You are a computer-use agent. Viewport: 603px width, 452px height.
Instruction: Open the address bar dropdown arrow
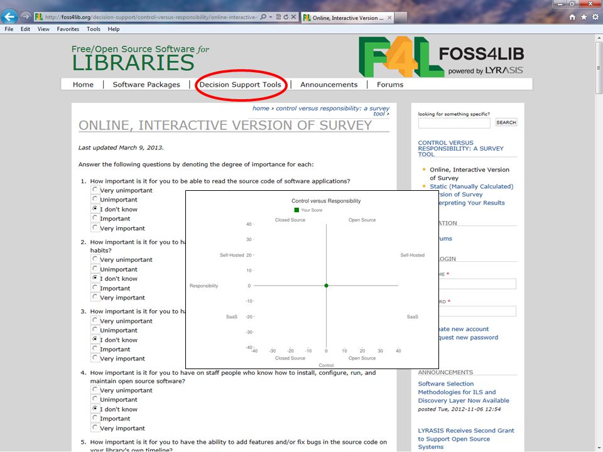(271, 17)
